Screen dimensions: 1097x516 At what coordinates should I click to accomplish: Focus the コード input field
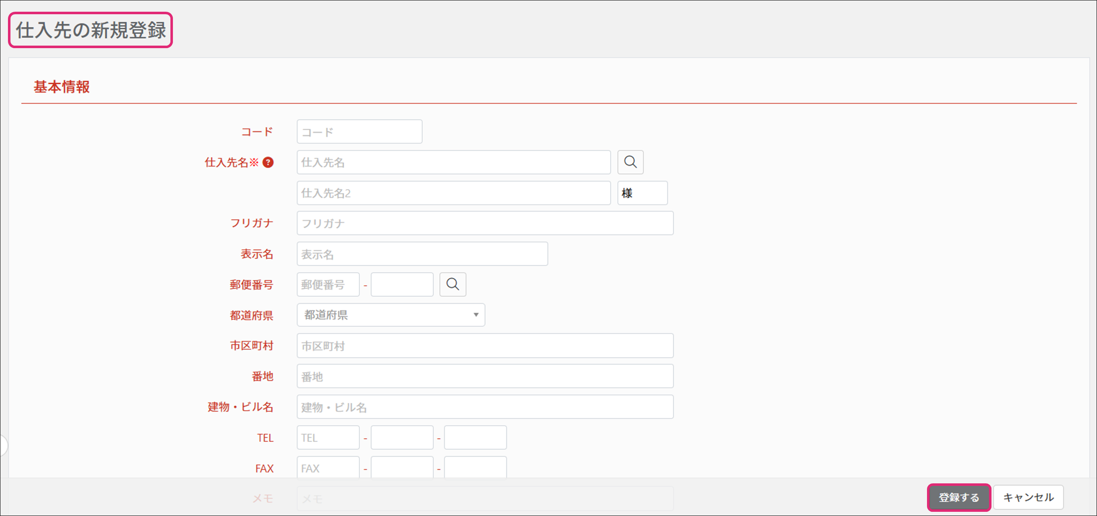click(x=359, y=131)
